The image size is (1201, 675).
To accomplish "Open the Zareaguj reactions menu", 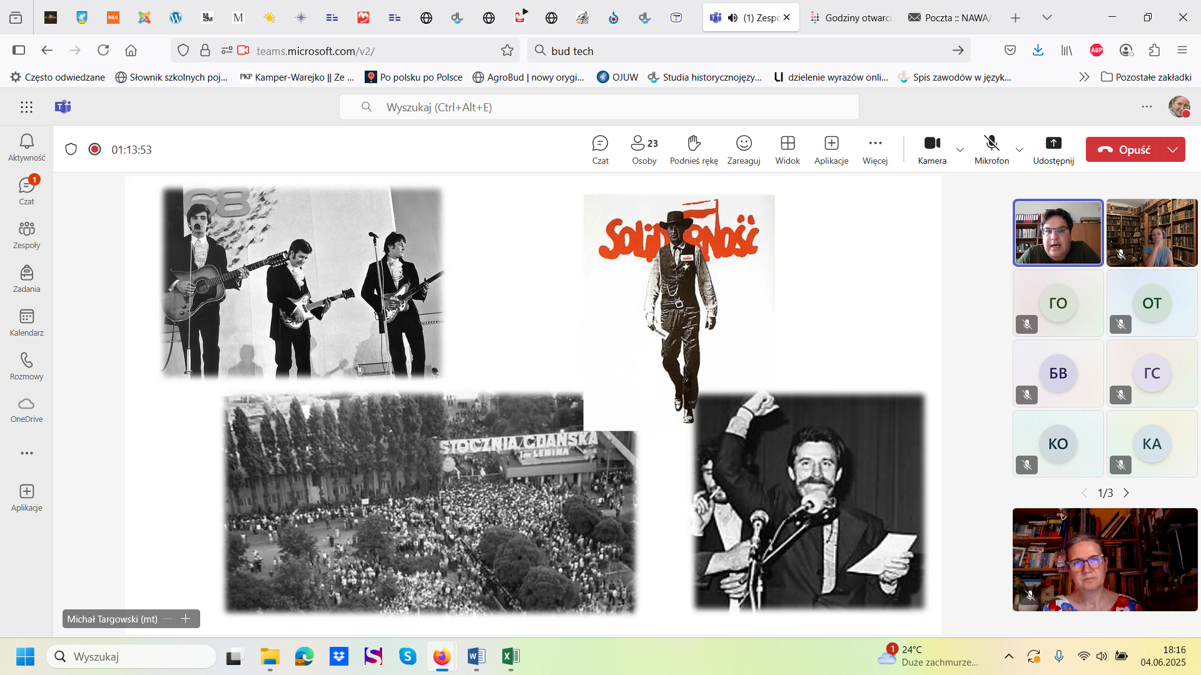I will 744,149.
